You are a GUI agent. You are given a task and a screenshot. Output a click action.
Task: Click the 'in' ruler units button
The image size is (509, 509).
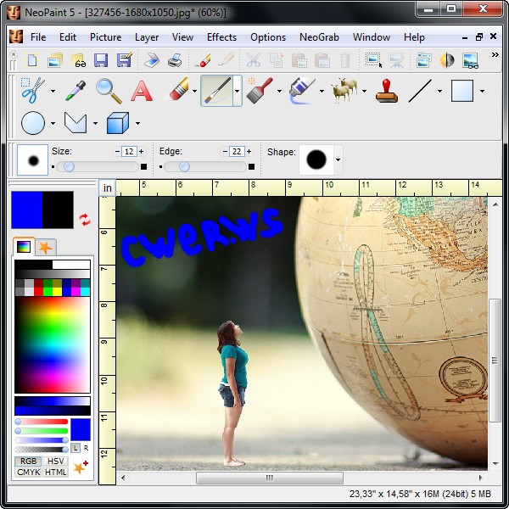click(x=107, y=187)
